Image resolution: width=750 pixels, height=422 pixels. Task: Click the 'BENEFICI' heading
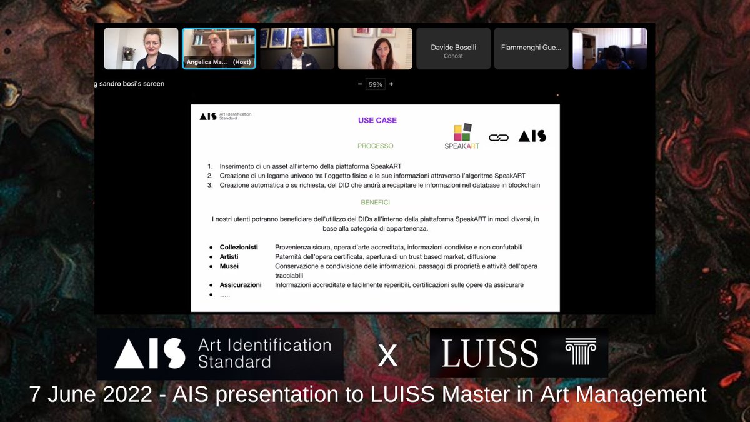[x=376, y=203]
